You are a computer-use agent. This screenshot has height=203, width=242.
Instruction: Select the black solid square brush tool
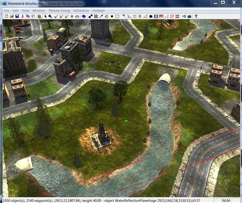tap(112, 16)
